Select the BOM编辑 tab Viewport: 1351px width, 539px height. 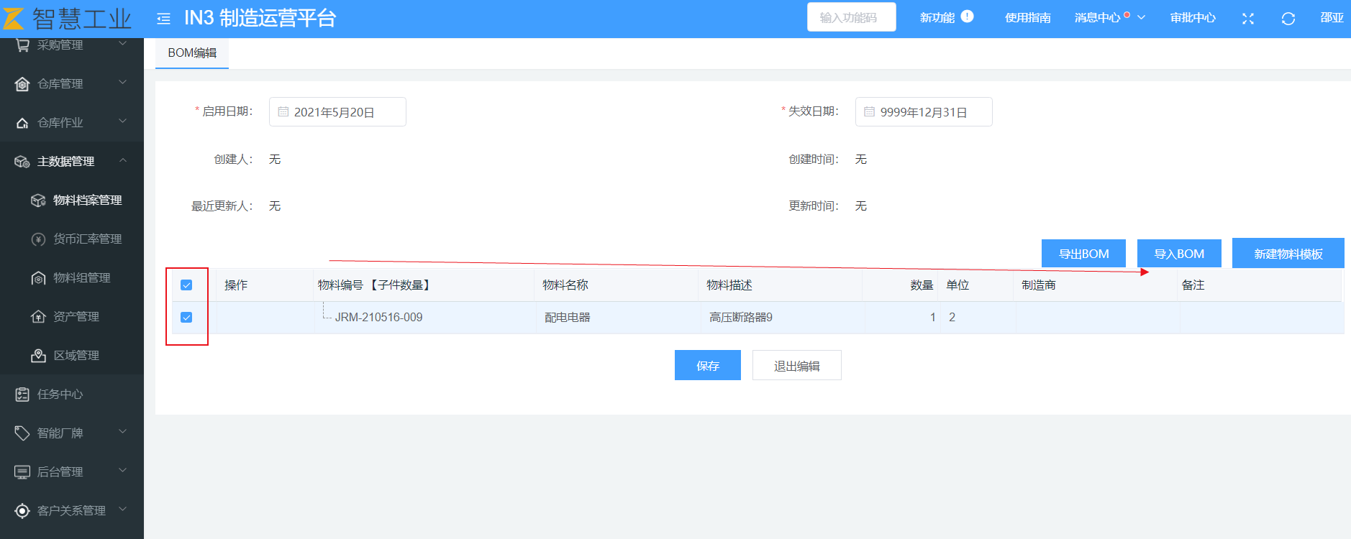tap(192, 53)
